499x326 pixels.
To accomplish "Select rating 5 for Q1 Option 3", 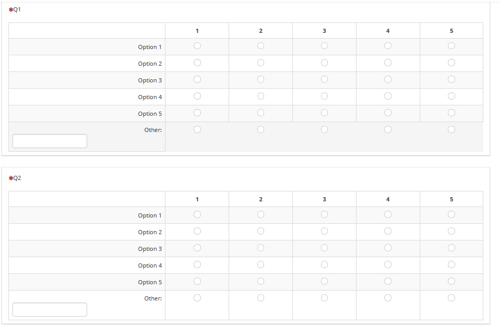I will (x=452, y=79).
